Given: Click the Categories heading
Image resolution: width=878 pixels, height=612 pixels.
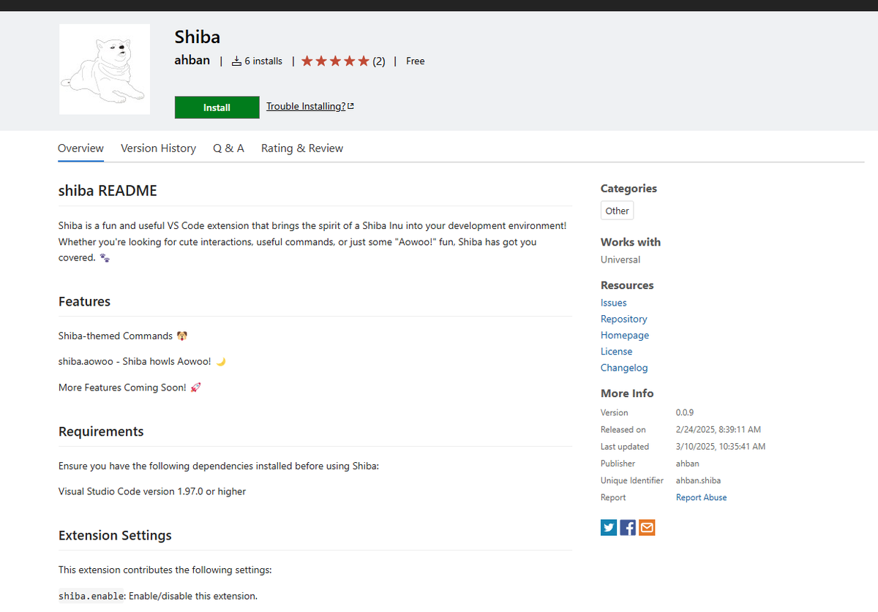Looking at the screenshot, I should point(629,188).
